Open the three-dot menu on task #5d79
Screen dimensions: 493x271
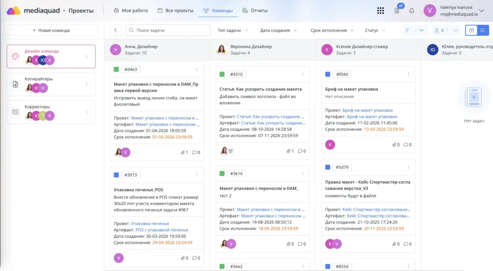coord(408,167)
